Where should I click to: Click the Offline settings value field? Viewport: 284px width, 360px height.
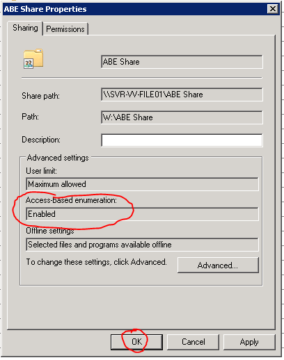[x=142, y=245]
